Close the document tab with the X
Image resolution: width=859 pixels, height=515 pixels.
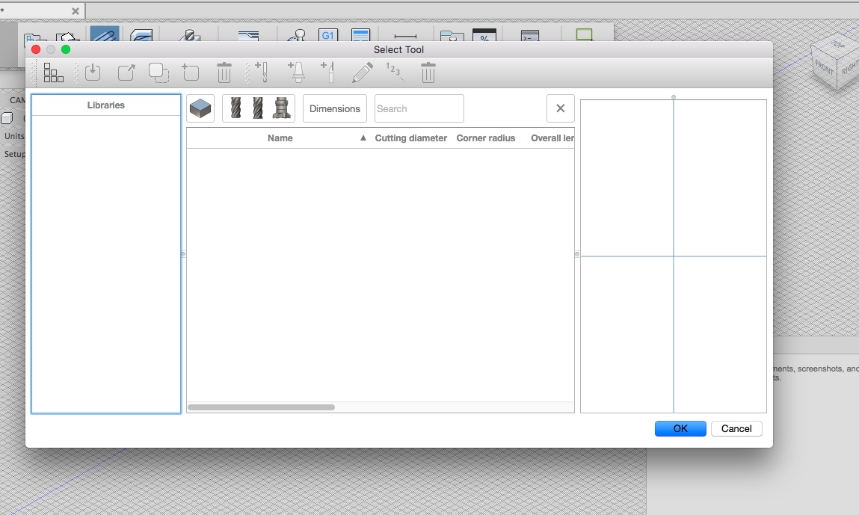pyautogui.click(x=75, y=11)
